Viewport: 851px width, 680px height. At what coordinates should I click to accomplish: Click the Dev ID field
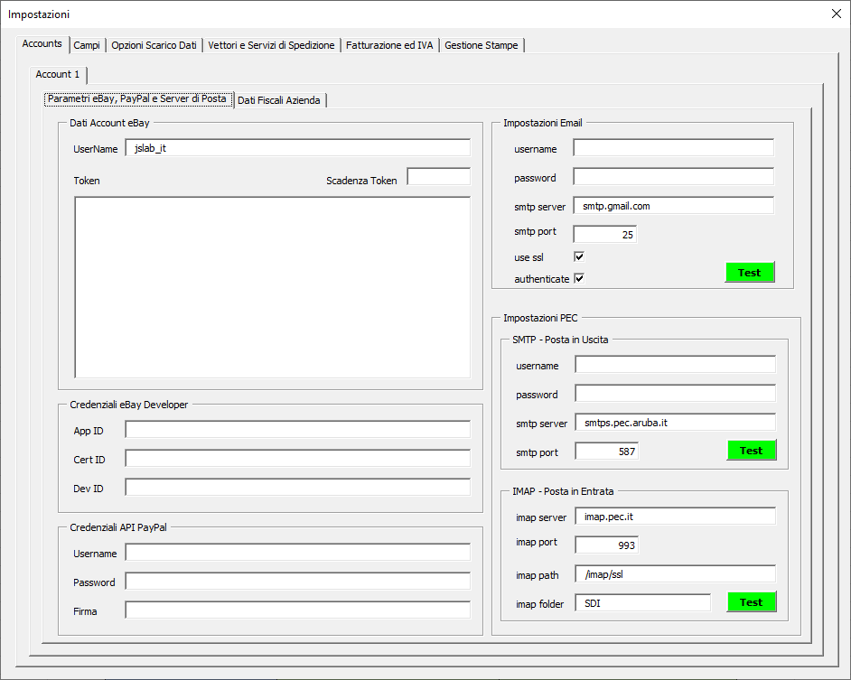coord(297,488)
